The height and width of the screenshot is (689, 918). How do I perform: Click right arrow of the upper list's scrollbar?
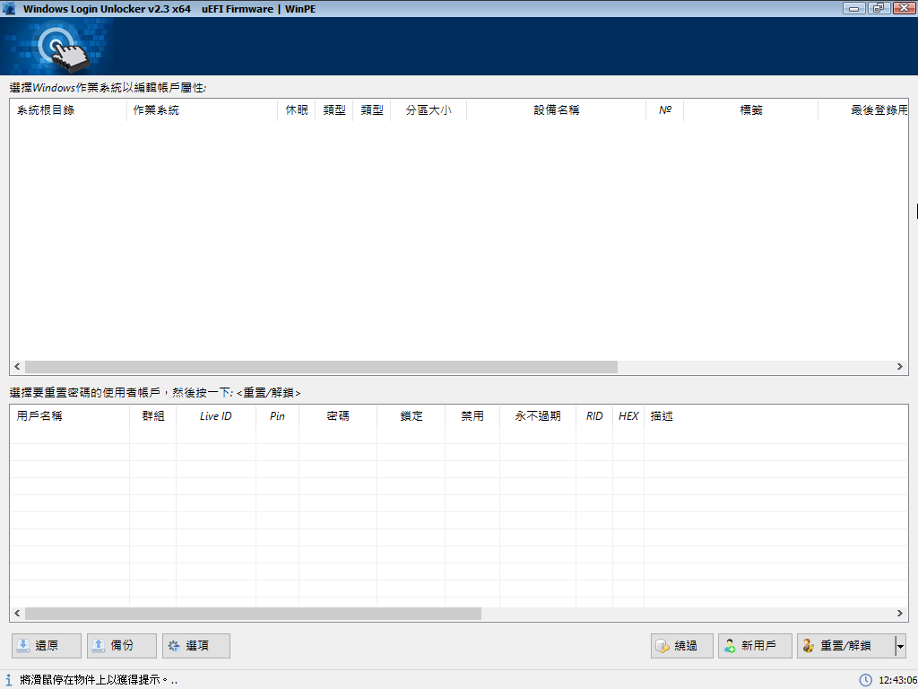901,367
